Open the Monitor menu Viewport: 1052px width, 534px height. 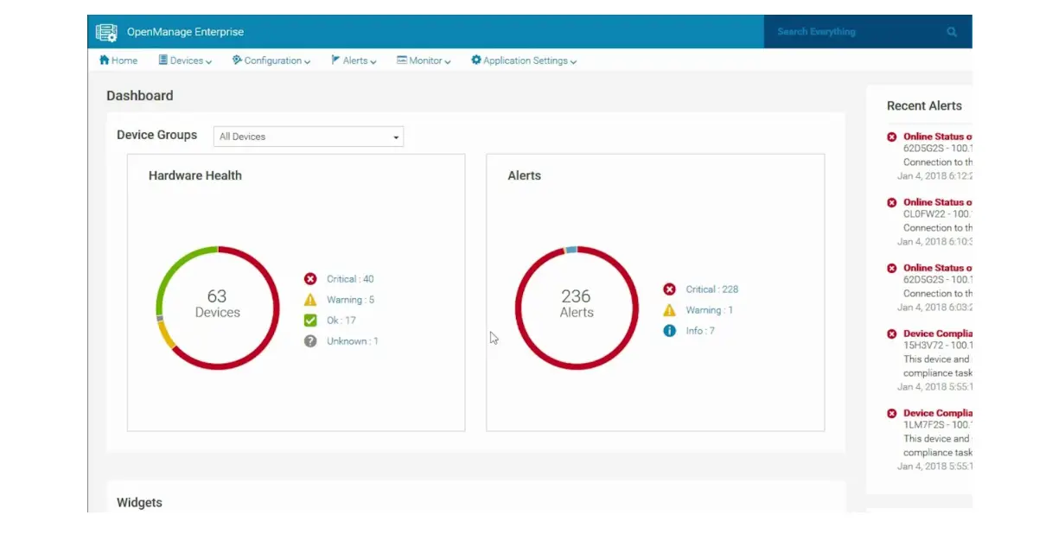coord(424,60)
